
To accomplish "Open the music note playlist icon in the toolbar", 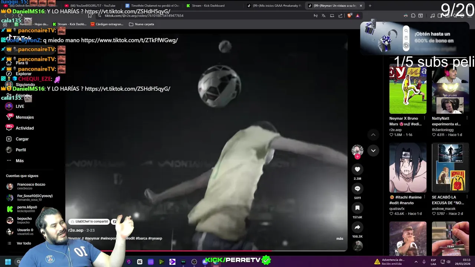I will click(x=432, y=16).
